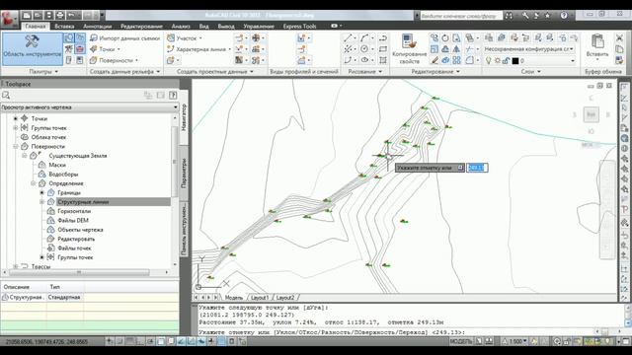Image resolution: width=632 pixels, height=355 pixels.
Task: Switch to the Layout1 drawing tab
Action: (259, 298)
